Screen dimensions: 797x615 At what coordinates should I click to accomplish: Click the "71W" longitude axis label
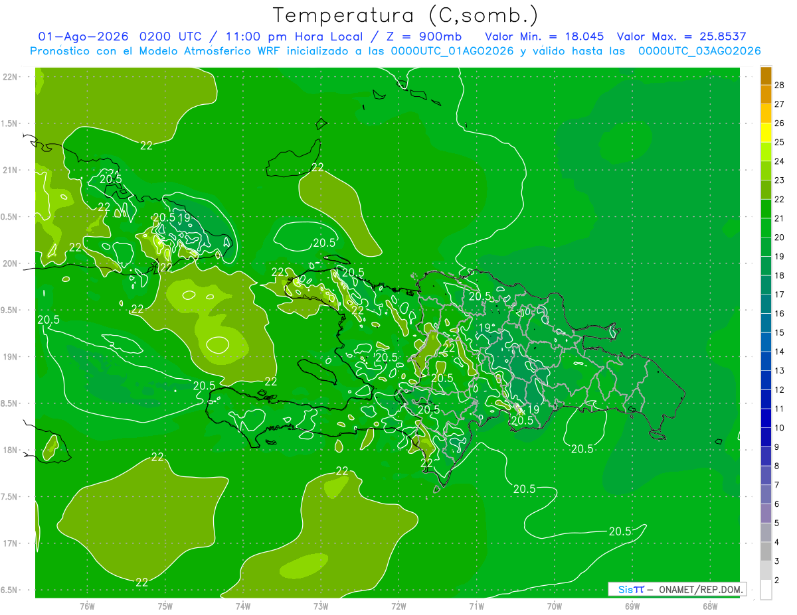pyautogui.click(x=476, y=606)
